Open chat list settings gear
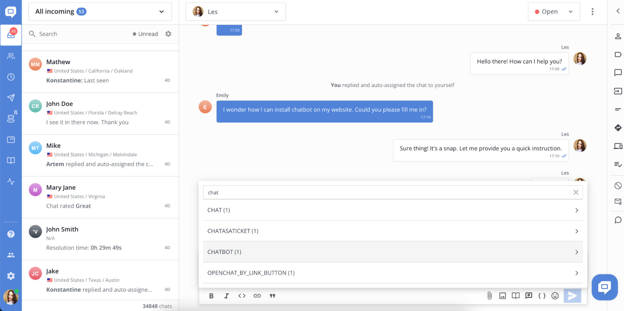Screen dimensions: 624x311 (x=168, y=34)
